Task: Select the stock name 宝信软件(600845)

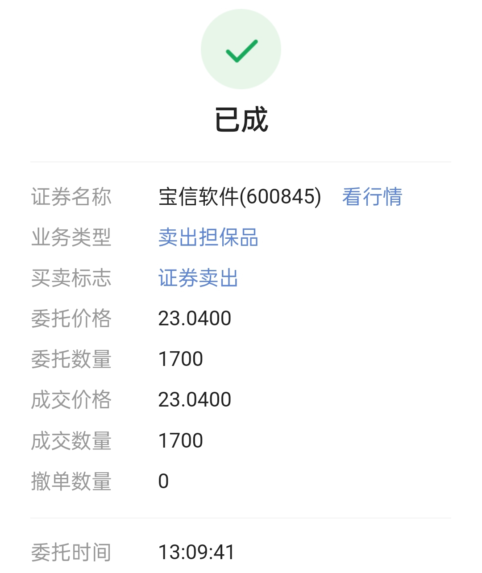Action: (240, 197)
